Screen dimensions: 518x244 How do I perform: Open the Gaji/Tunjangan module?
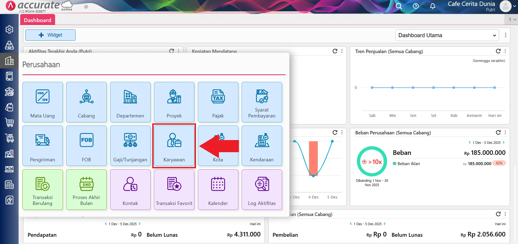[130, 146]
